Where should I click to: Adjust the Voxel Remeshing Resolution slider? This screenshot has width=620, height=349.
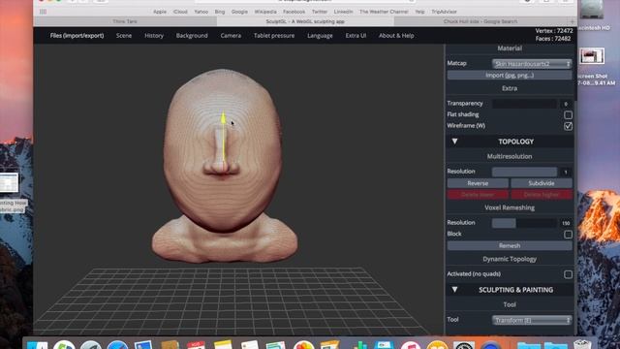coord(524,223)
